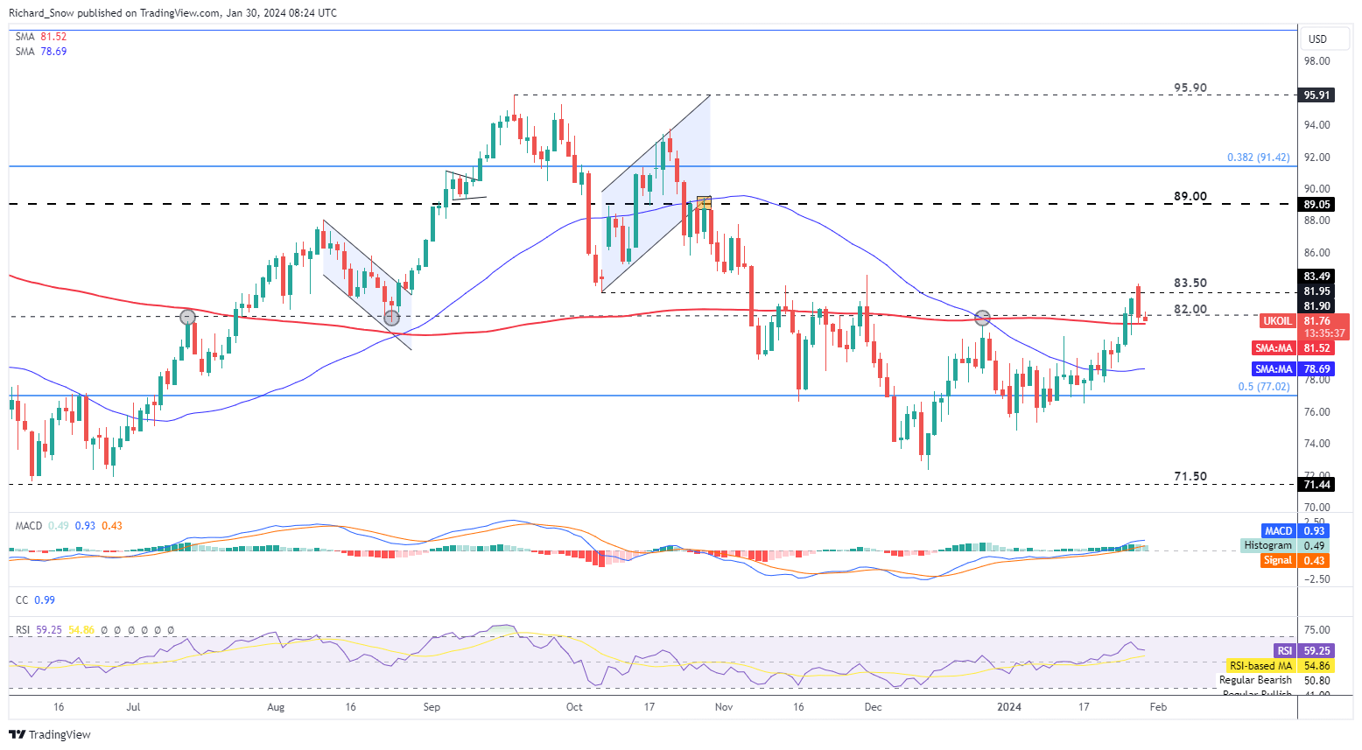Click the yellow RSI-based MA 54.86 tag
This screenshot has width=1362, height=750.
coord(1281,666)
